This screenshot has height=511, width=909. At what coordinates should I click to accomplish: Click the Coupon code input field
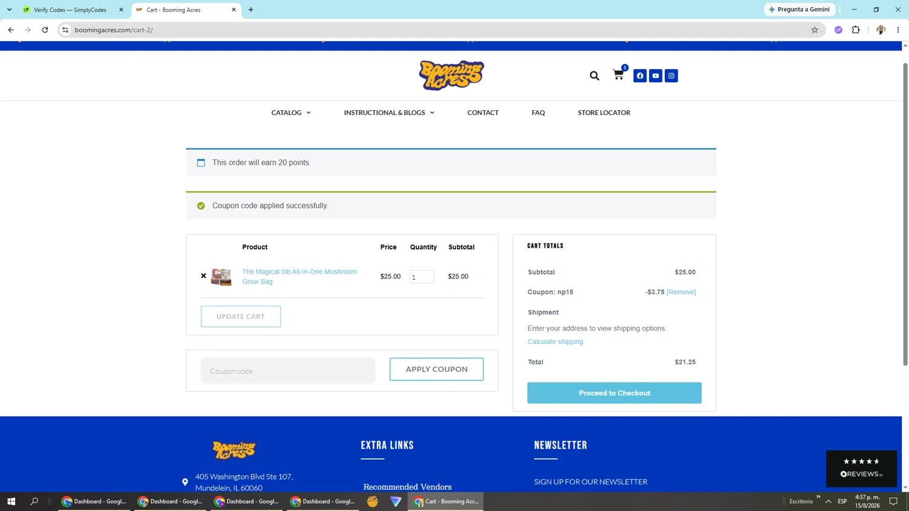tap(288, 371)
